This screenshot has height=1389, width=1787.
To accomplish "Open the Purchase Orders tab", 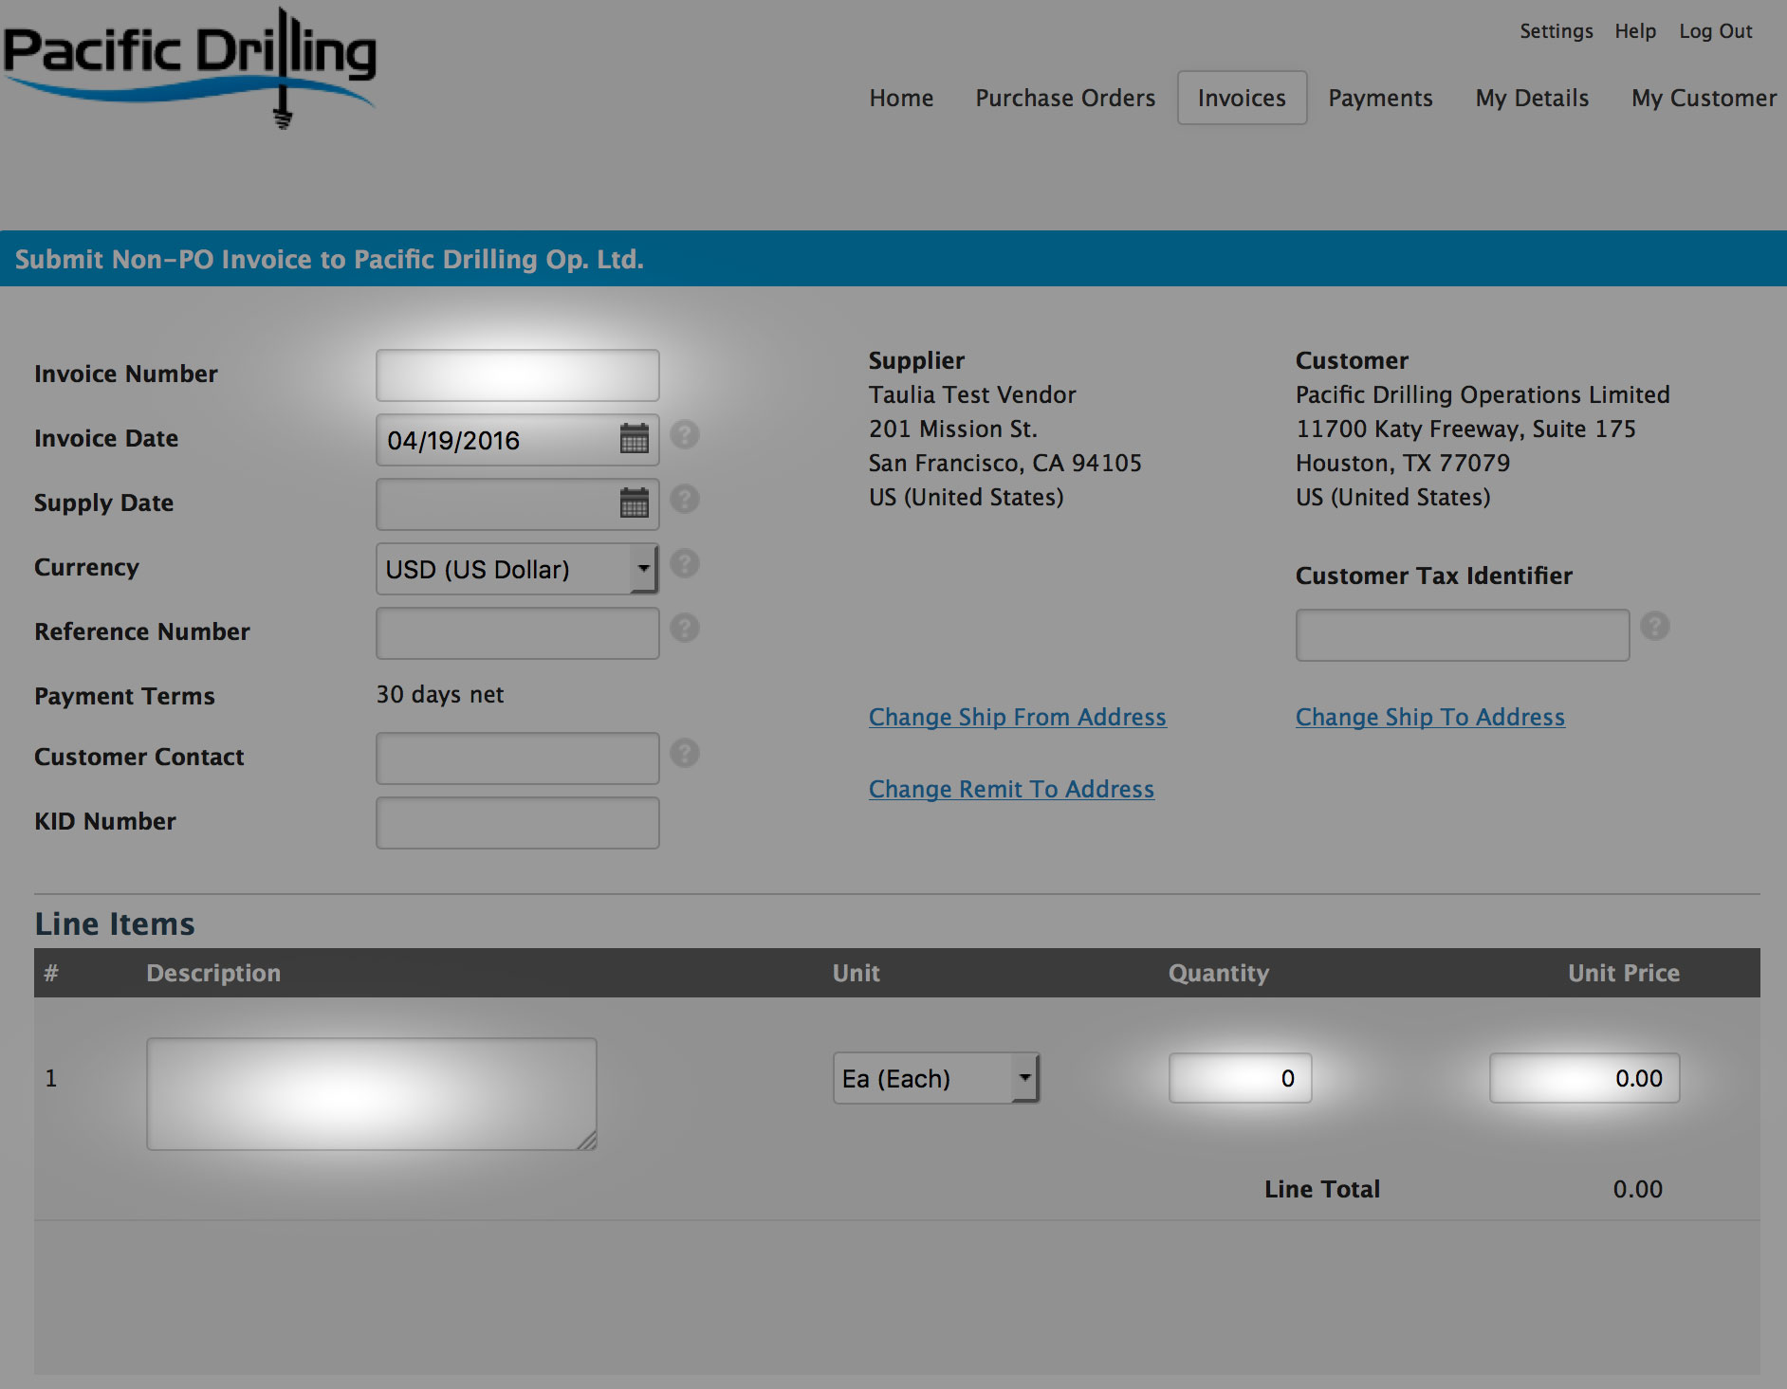I will click(1065, 98).
